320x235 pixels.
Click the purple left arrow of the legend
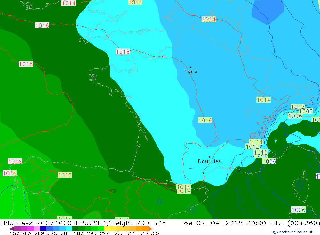(x=12, y=229)
